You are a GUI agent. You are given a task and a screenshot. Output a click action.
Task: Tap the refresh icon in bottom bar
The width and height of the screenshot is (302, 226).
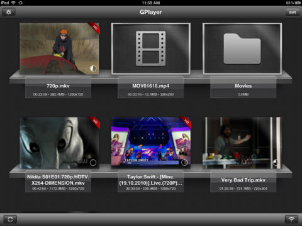point(10,219)
